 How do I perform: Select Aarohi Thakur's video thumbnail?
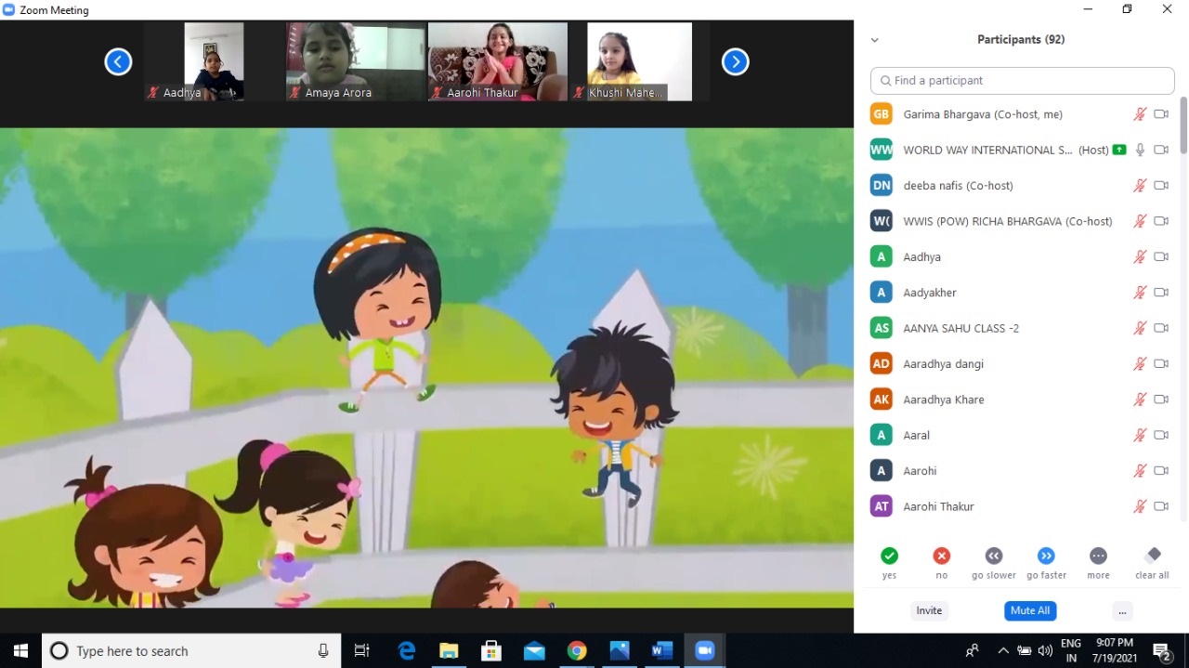click(497, 62)
